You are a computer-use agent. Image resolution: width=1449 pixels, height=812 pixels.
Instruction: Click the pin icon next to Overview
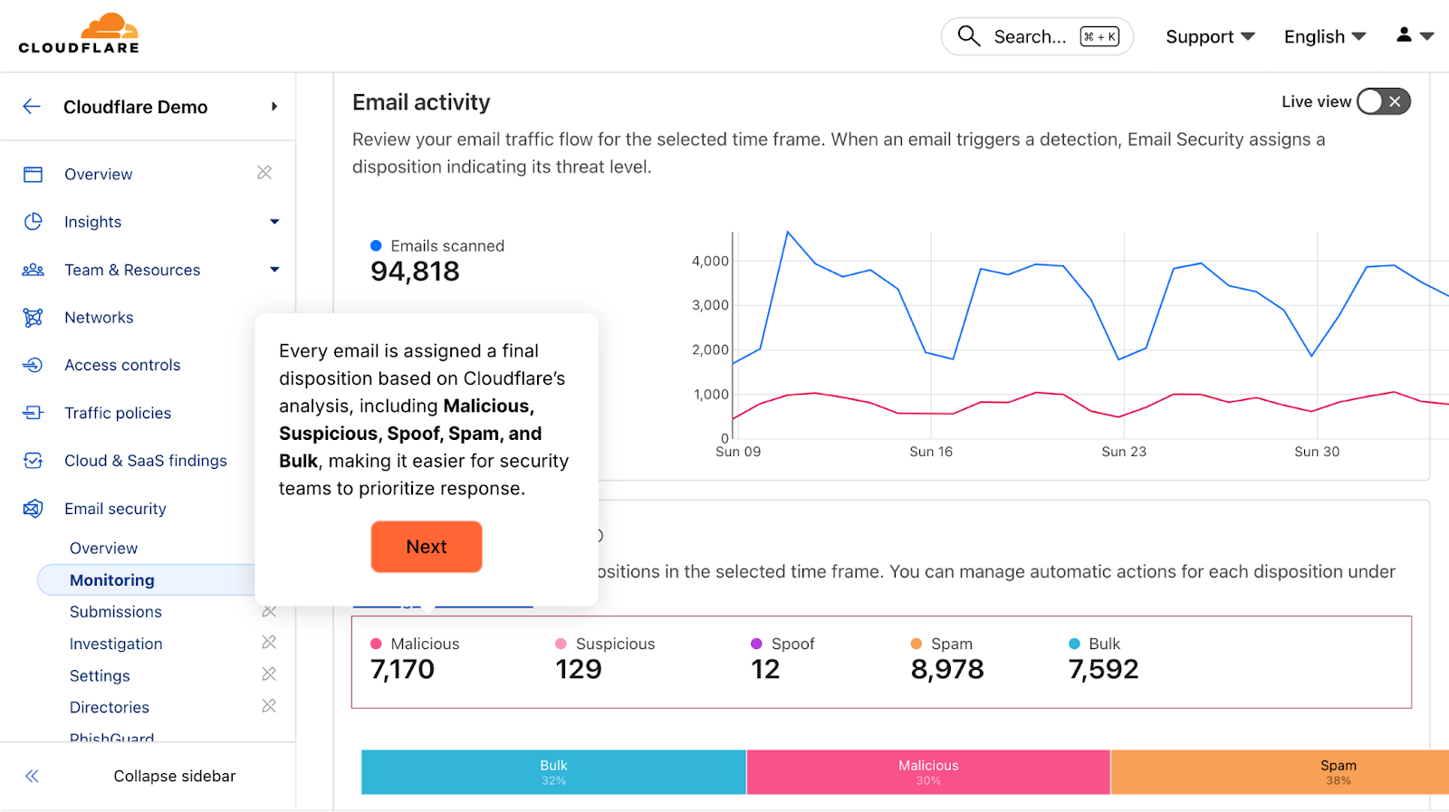pos(264,172)
